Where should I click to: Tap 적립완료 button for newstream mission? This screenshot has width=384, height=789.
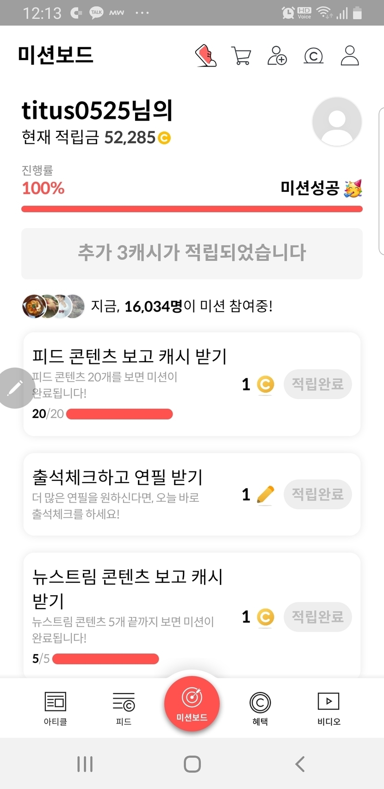tap(318, 616)
